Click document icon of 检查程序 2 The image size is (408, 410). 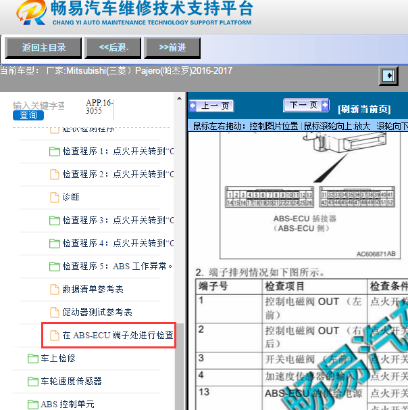pos(55,174)
